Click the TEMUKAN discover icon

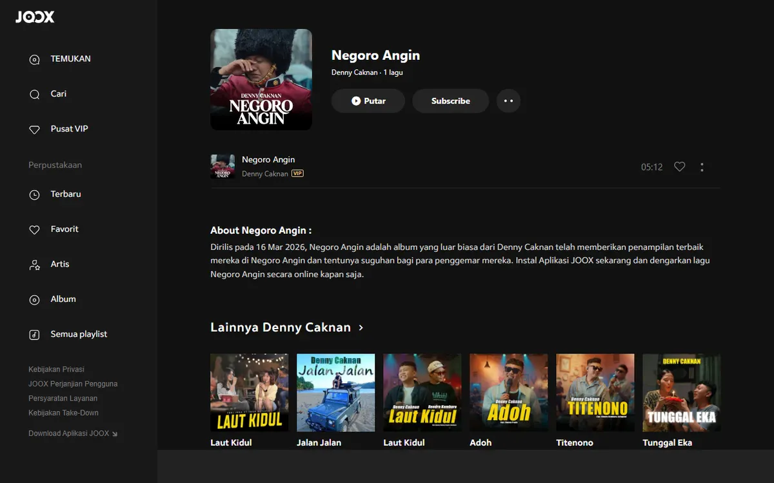tap(35, 59)
